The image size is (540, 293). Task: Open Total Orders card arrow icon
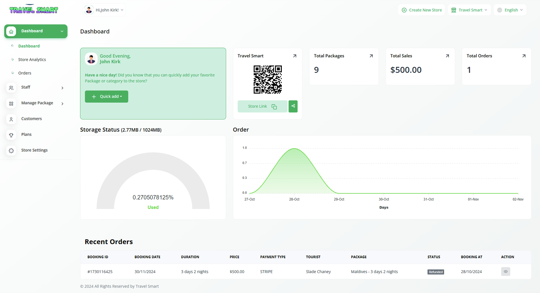(524, 56)
